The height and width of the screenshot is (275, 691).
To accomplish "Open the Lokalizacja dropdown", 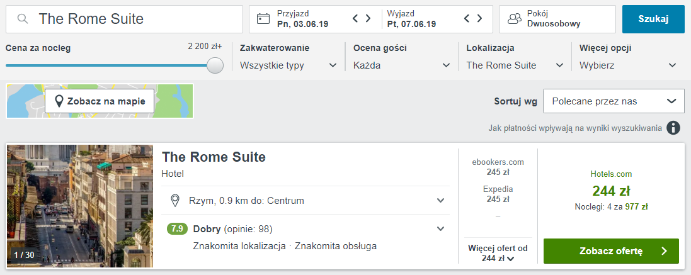I will click(515, 65).
